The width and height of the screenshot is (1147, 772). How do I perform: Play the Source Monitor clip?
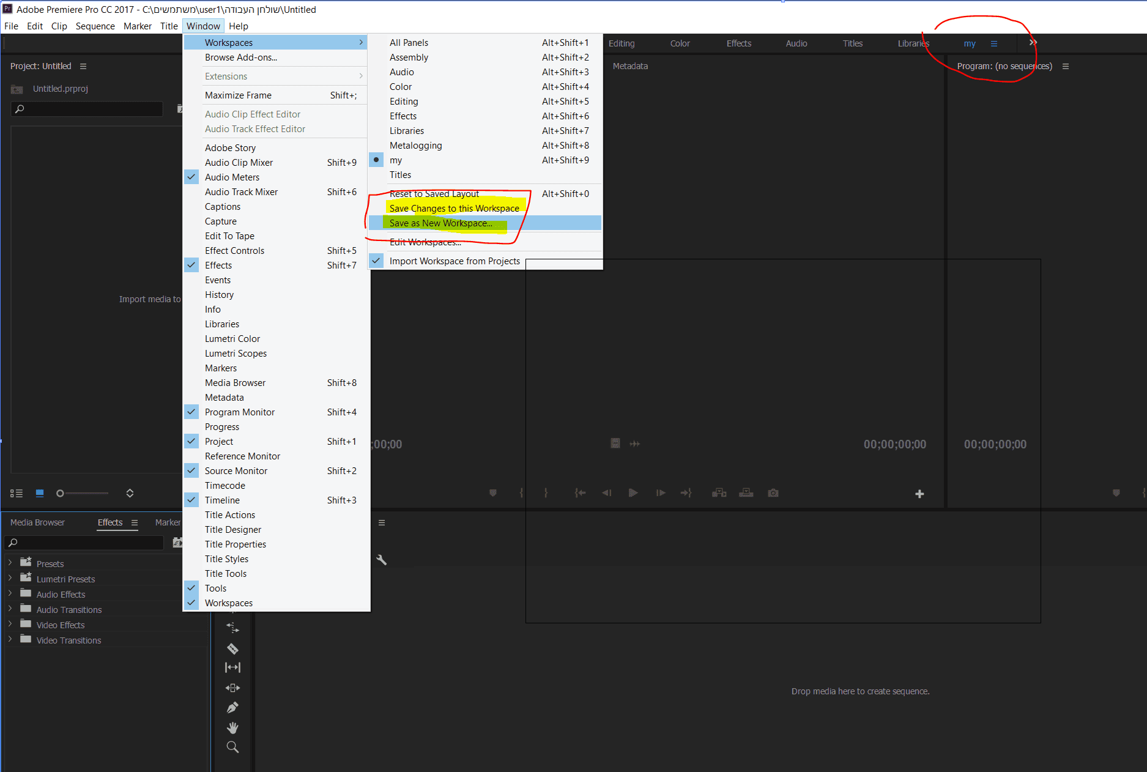coord(633,493)
